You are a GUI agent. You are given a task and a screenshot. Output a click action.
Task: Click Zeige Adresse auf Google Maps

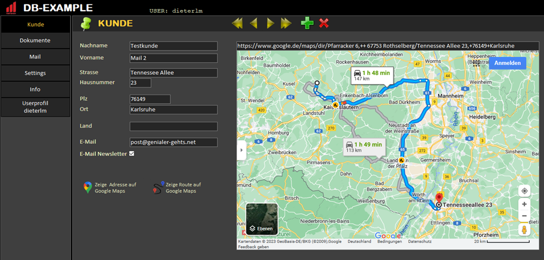(109, 188)
